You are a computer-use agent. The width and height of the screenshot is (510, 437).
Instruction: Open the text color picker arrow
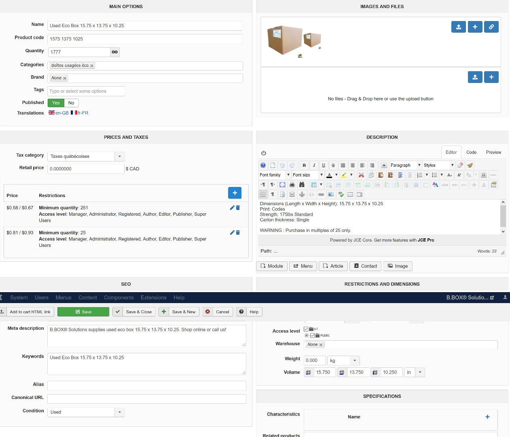pyautogui.click(x=336, y=175)
